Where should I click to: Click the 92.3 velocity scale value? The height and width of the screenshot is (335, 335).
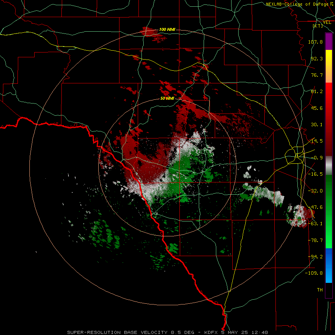[x=317, y=58]
